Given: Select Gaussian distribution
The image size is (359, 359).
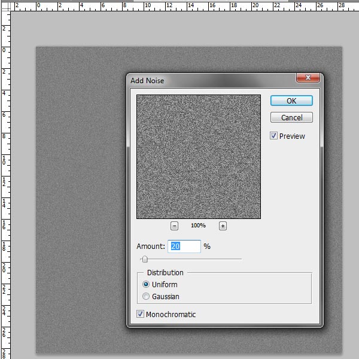Looking at the screenshot, I should (146, 296).
